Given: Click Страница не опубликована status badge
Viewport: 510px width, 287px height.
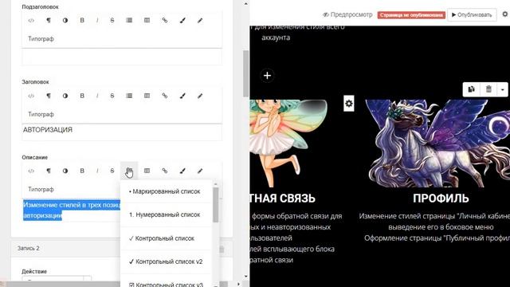Looking at the screenshot, I should [411, 15].
